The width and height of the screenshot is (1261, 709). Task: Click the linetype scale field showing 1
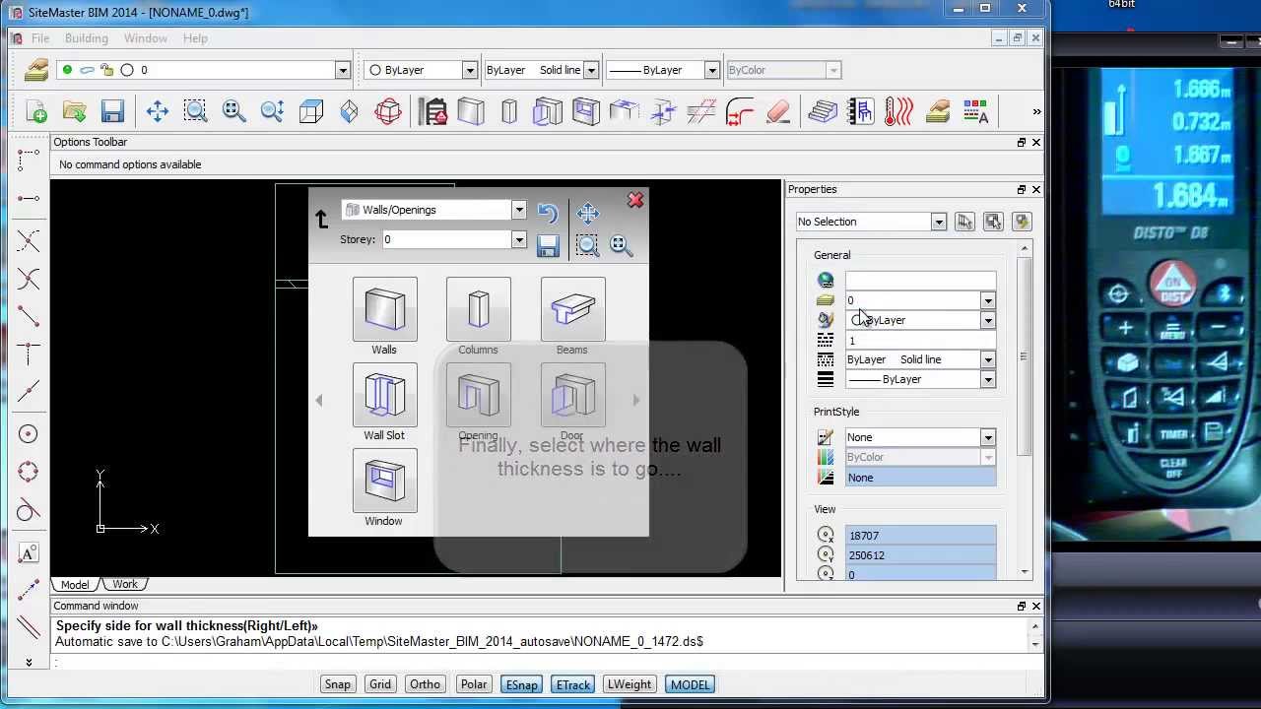click(x=920, y=340)
